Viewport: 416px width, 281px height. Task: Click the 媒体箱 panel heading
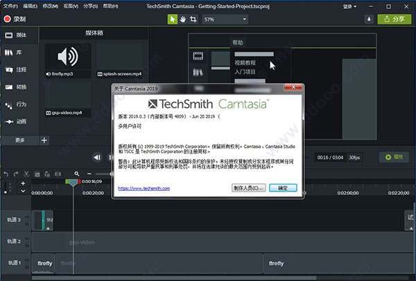pos(94,33)
